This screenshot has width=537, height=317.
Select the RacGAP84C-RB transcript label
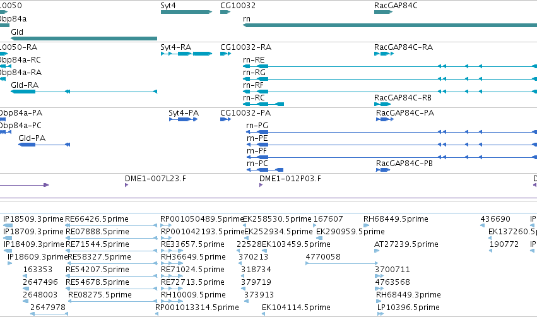(403, 98)
